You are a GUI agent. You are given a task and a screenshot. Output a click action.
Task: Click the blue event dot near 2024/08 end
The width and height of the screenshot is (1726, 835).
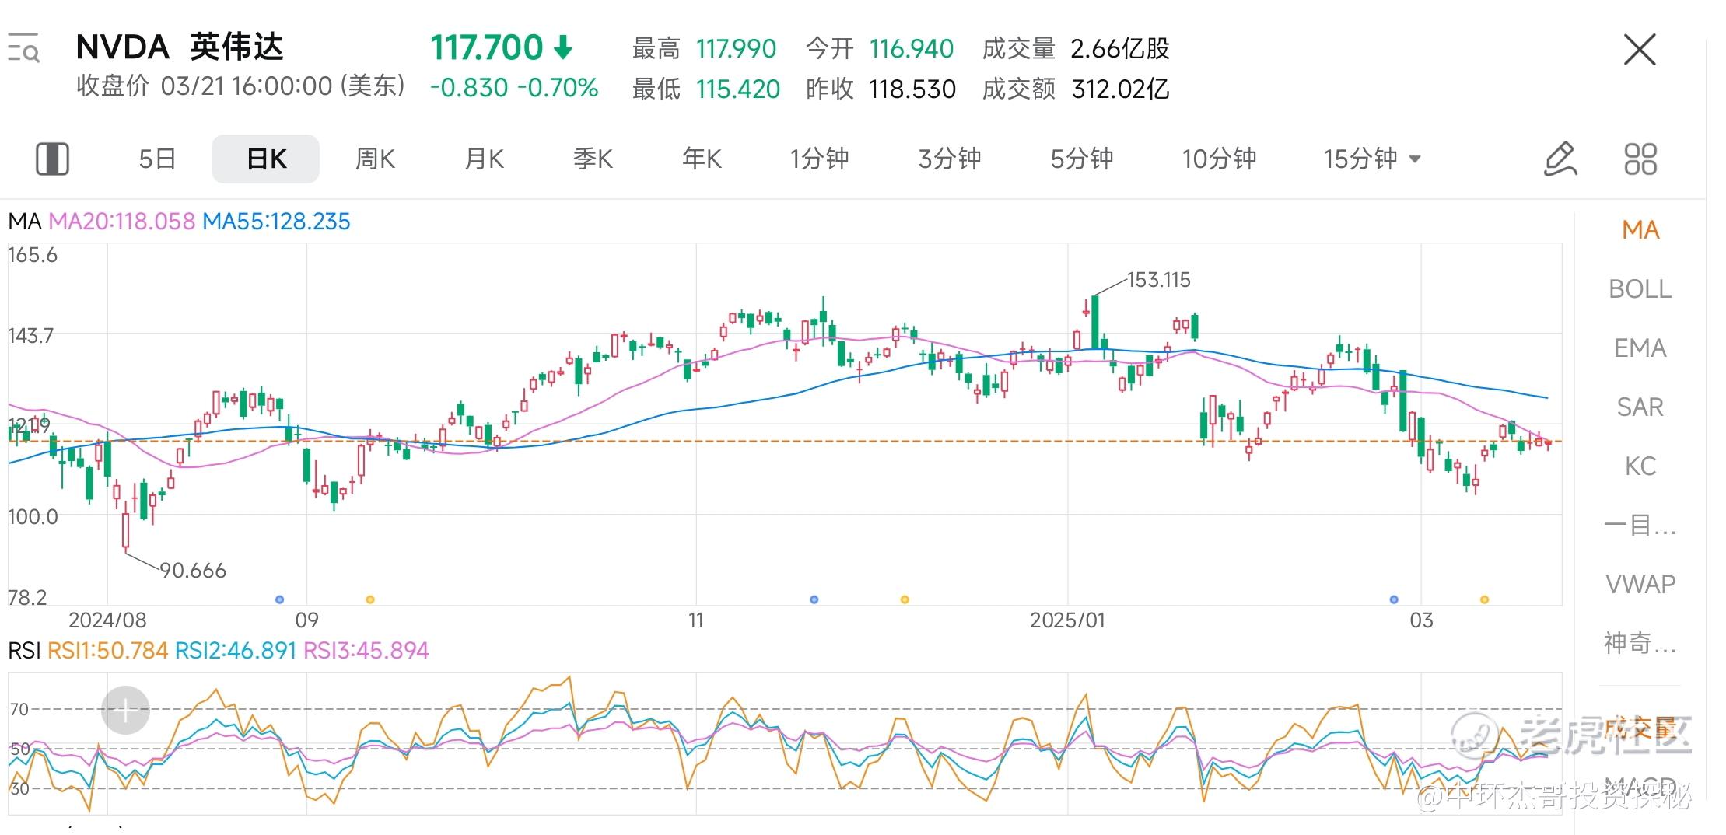[280, 599]
